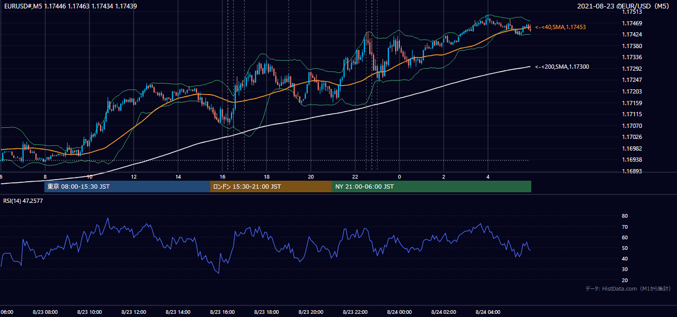Click hour 16 on the price chart time axis
Image resolution: width=677 pixels, height=317 pixels.
[222, 177]
